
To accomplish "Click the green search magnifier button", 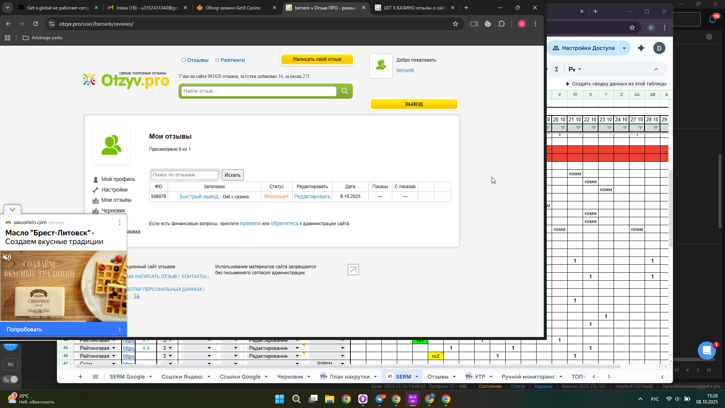I will (x=344, y=91).
